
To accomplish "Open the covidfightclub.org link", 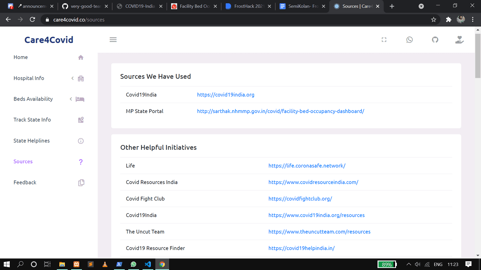I will [x=300, y=199].
